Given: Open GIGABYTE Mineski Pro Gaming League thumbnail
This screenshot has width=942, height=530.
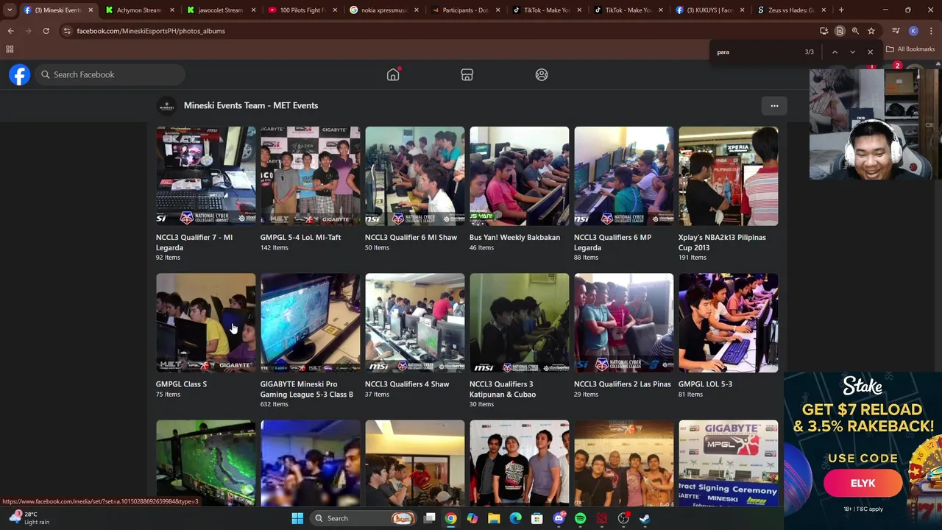Looking at the screenshot, I should (311, 322).
